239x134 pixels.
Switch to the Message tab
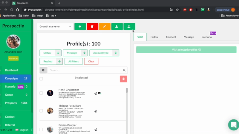click(x=189, y=37)
